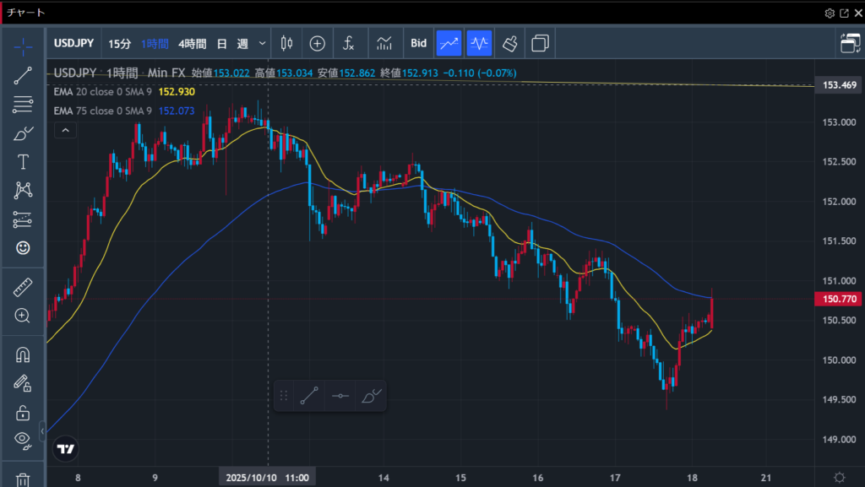The height and width of the screenshot is (487, 865).
Task: Expand the timeframe dropdown chevron
Action: [x=263, y=43]
